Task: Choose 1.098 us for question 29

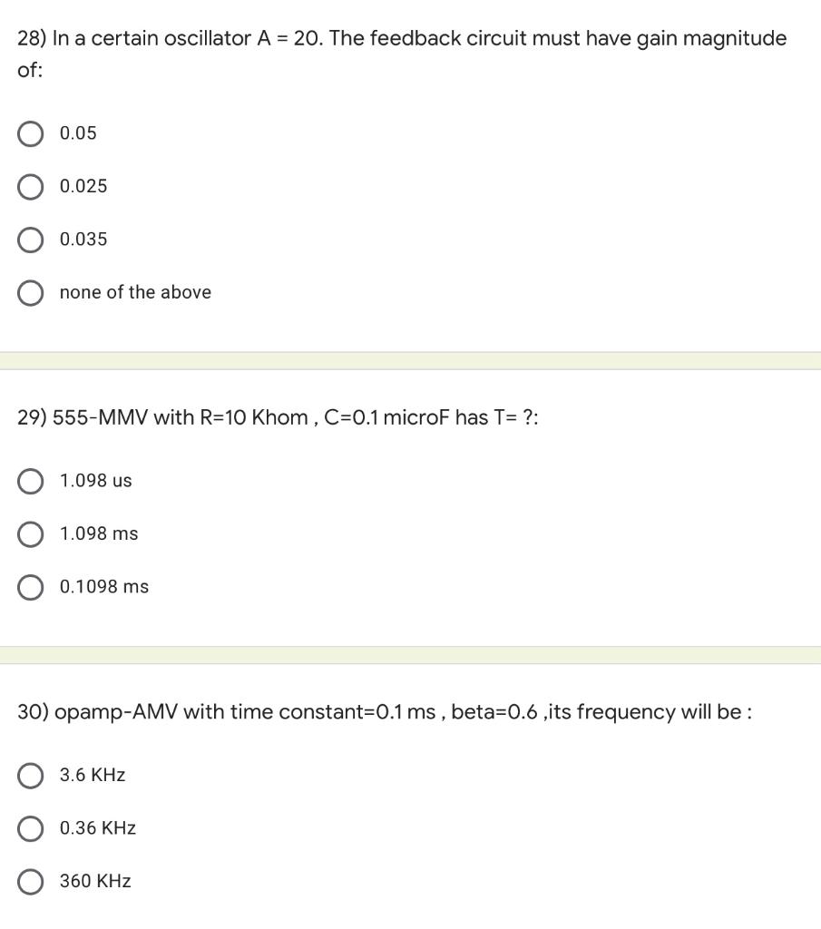Action: coord(30,481)
